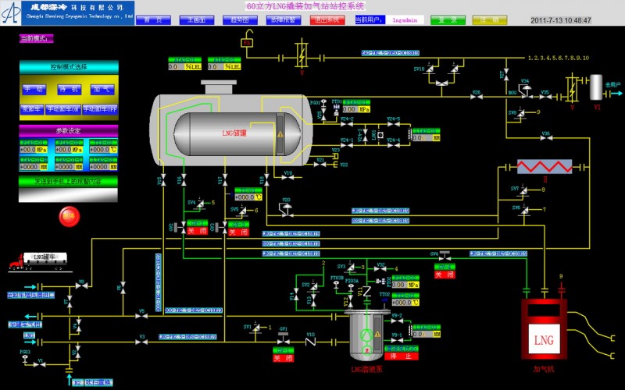The width and height of the screenshot is (625, 390).
Task: Toggle the red 停止 pump status indicator
Action: (401, 357)
